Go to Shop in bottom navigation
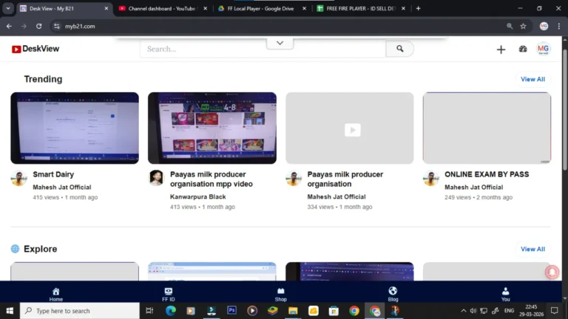 click(280, 294)
